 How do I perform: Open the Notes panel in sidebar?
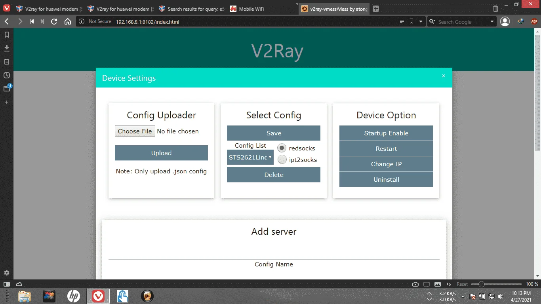pos(7,62)
